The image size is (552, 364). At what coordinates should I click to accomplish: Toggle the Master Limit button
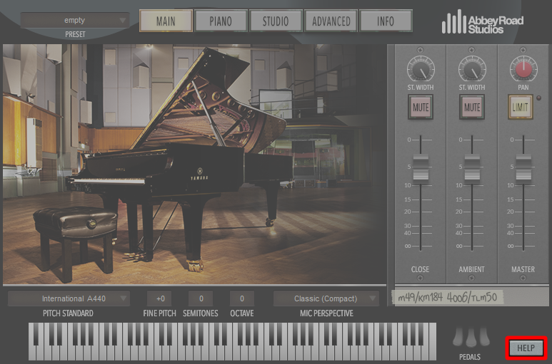520,107
